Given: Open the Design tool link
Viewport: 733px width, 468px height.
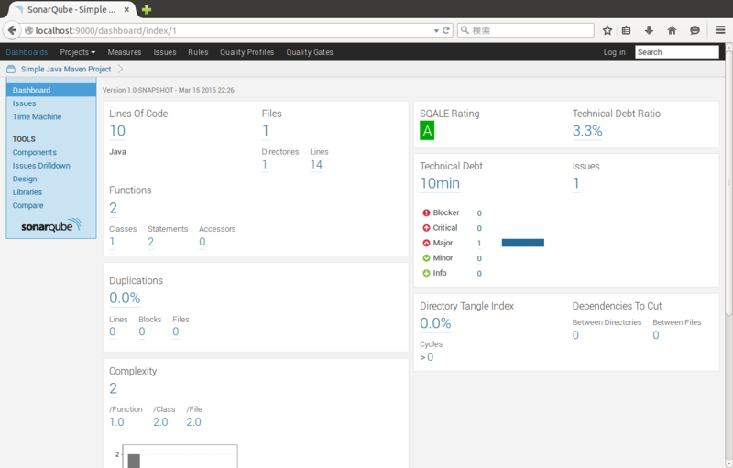Looking at the screenshot, I should [25, 179].
